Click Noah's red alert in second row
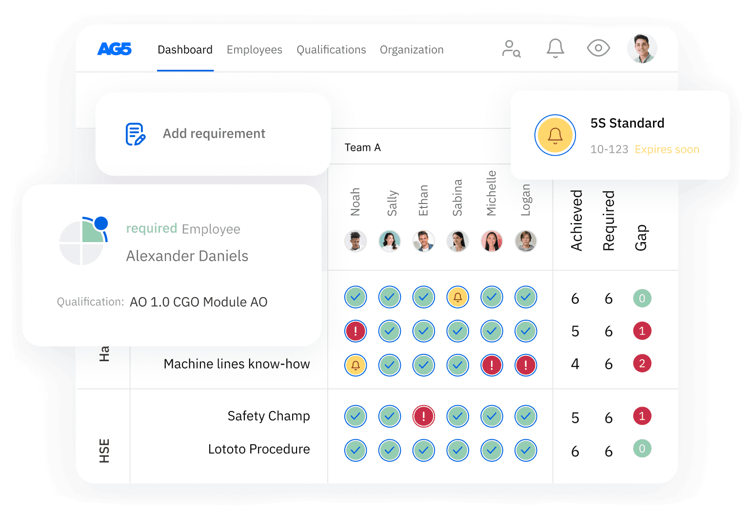Viewport: 751px width, 513px height. (356, 331)
